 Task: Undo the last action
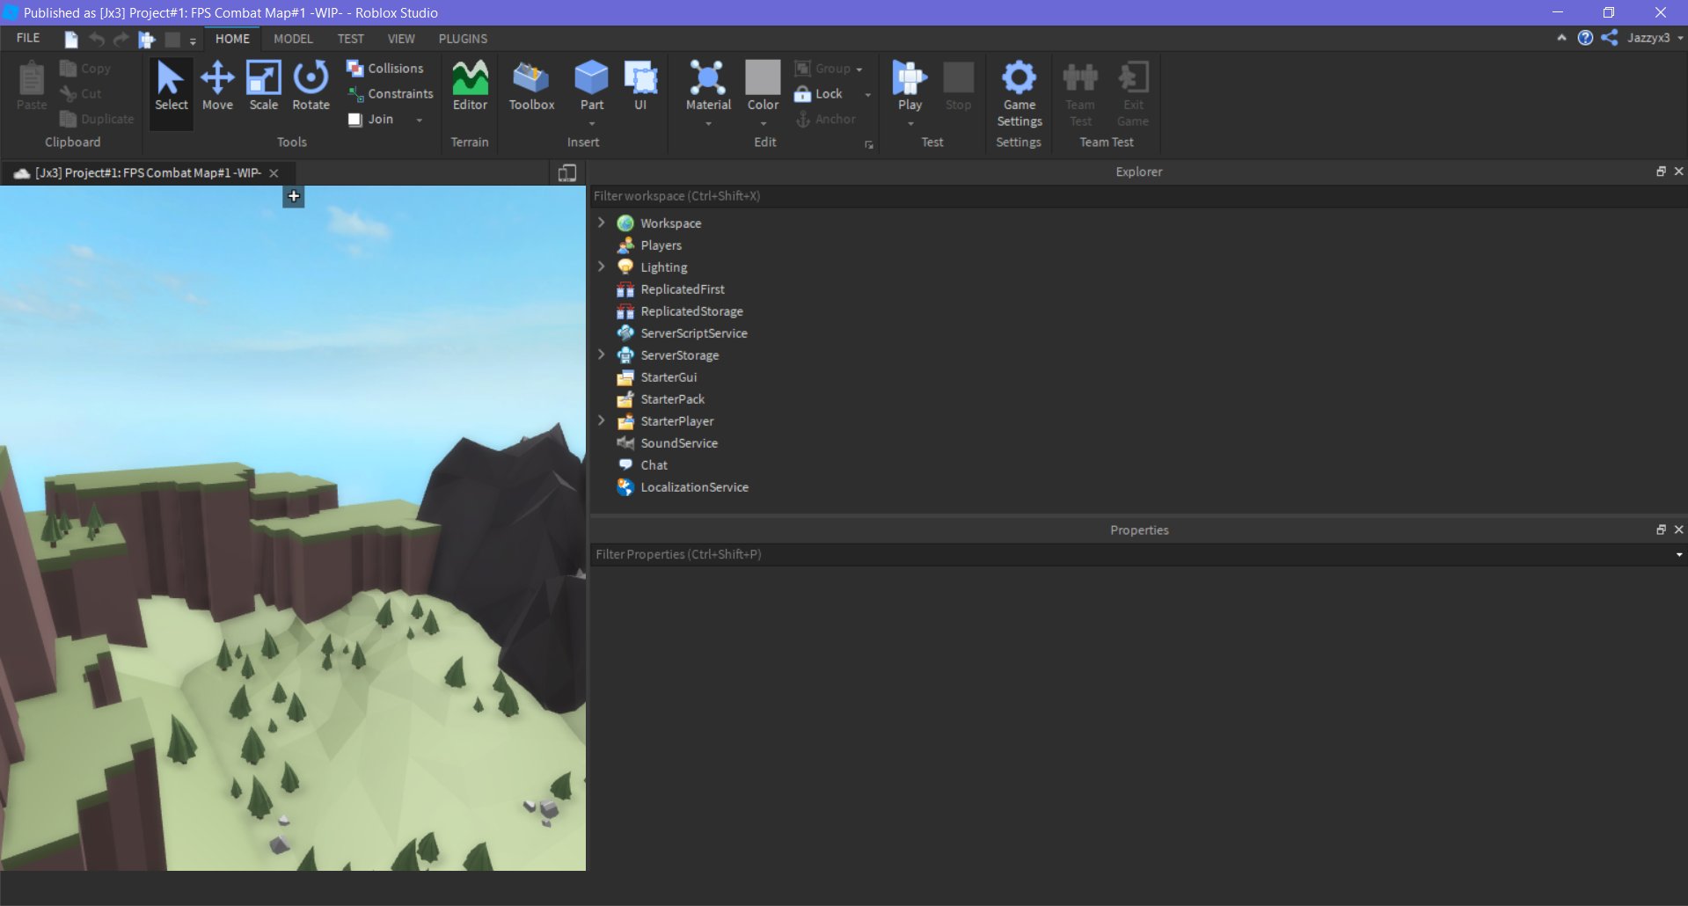[97, 39]
